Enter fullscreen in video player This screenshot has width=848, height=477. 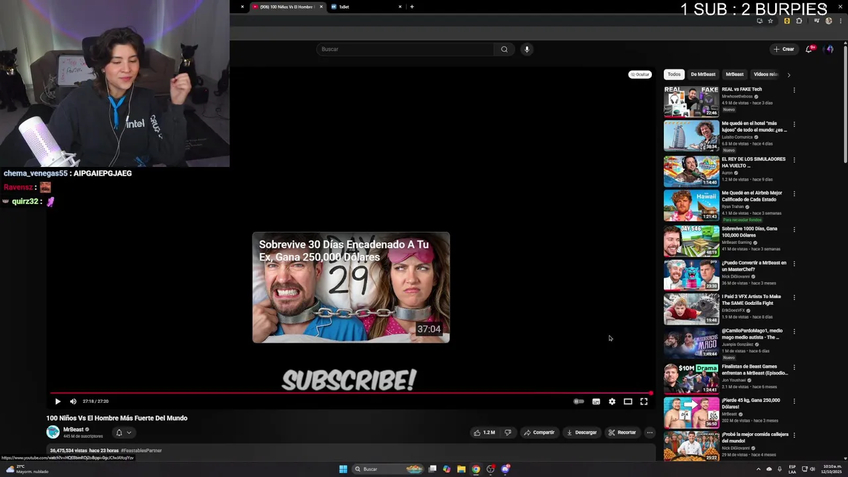pos(644,401)
